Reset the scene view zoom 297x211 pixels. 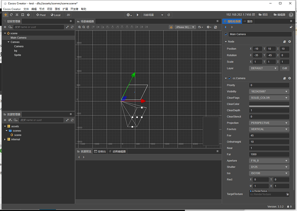(88, 27)
